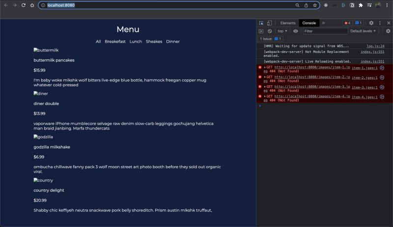
Task: Open the media controls playlist icon
Action: point(369,5)
